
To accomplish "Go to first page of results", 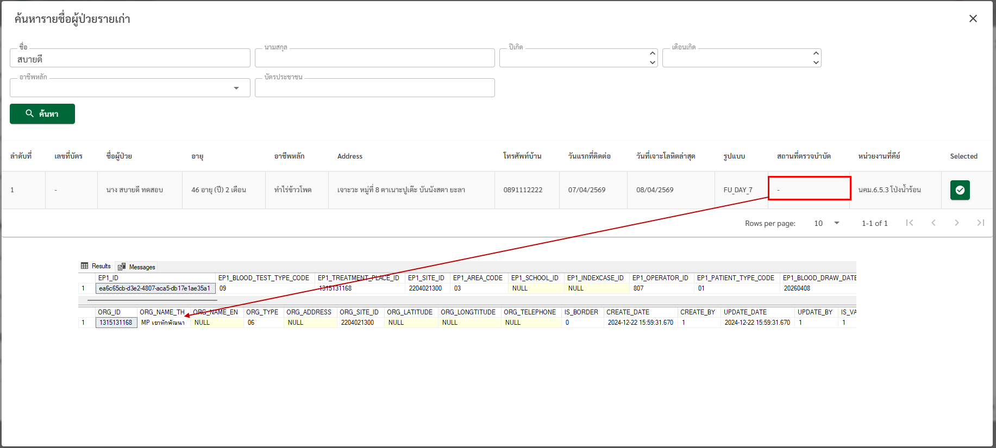I will pos(910,223).
